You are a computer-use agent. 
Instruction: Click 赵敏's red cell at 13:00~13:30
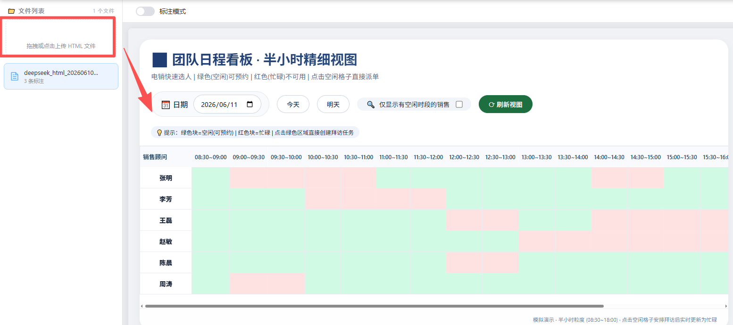pos(536,242)
